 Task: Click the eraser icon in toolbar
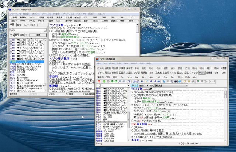[x=192, y=81]
